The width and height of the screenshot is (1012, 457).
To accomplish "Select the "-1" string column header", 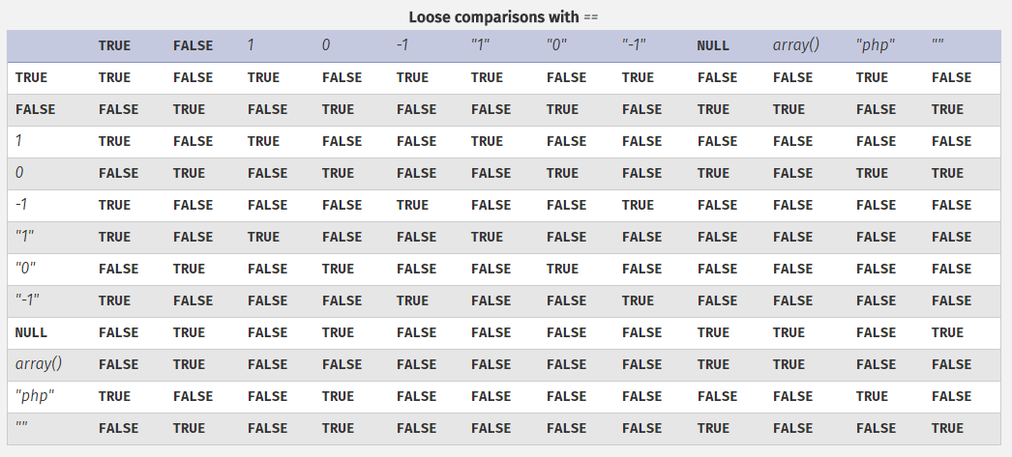I will point(634,45).
